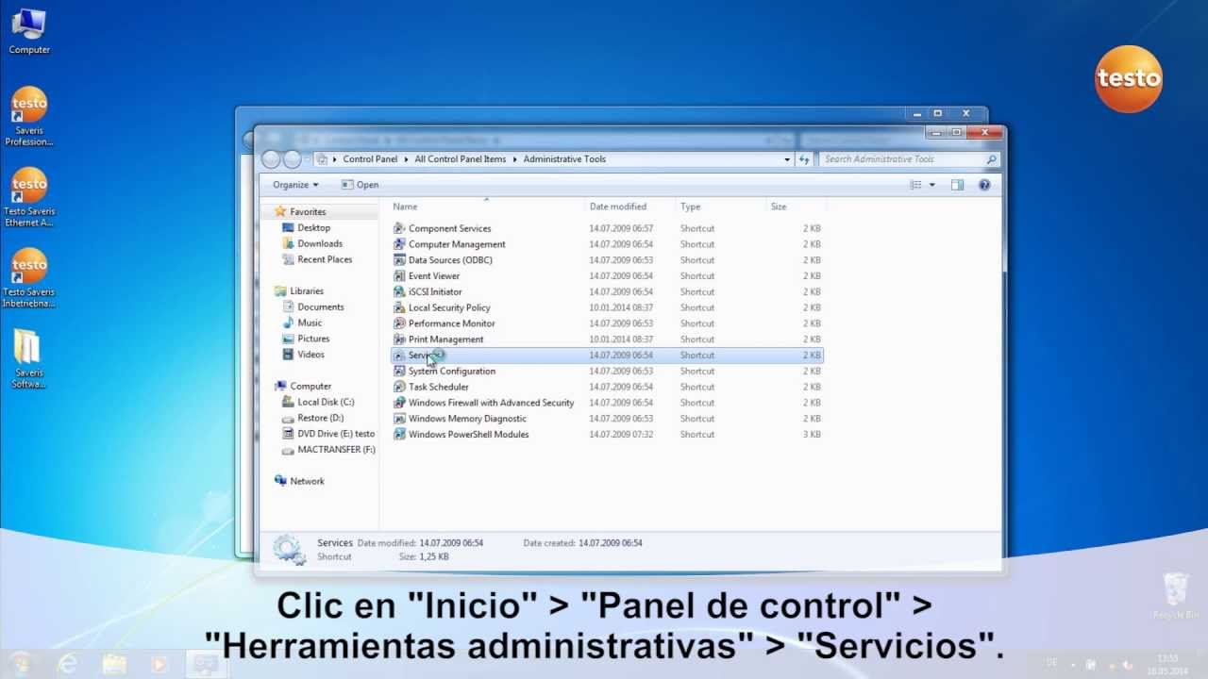Refresh the Administrative Tools address bar
This screenshot has height=679, width=1208.
click(x=805, y=159)
